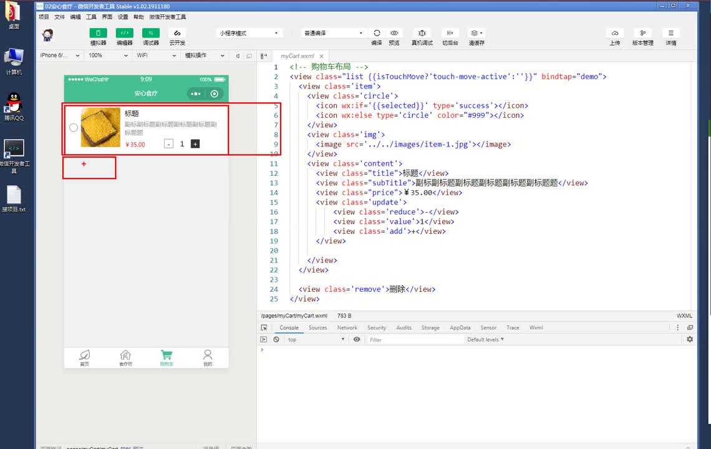Switch to the Wxml tab

click(x=536, y=327)
